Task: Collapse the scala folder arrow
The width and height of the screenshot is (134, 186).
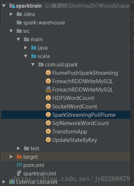Action: [26, 56]
